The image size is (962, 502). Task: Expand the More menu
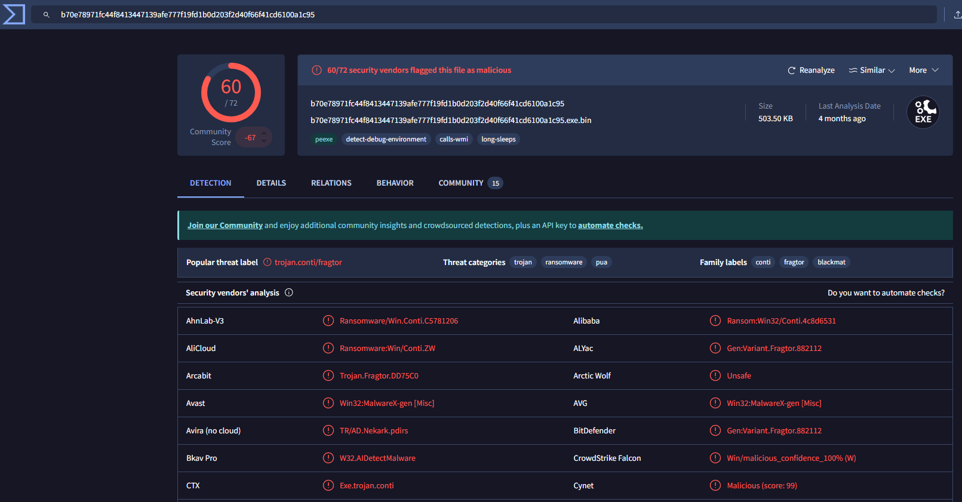tap(923, 70)
